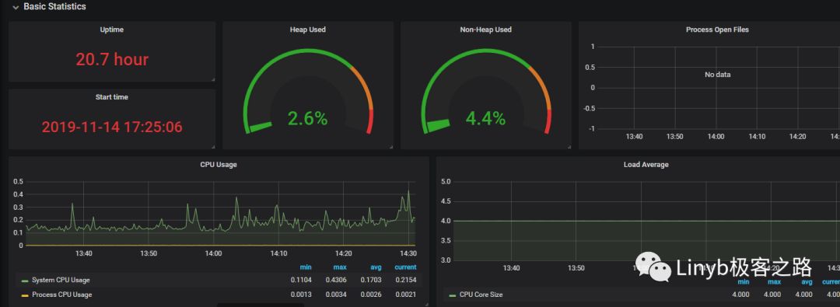Toggle System CPU Usage series in legend
Viewport: 840px width, 307px height.
click(x=61, y=281)
